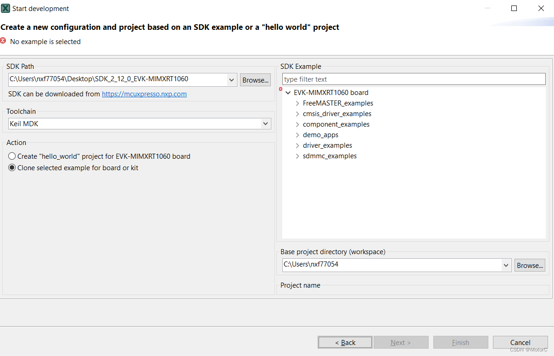Expand the component_examples node

tap(297, 124)
